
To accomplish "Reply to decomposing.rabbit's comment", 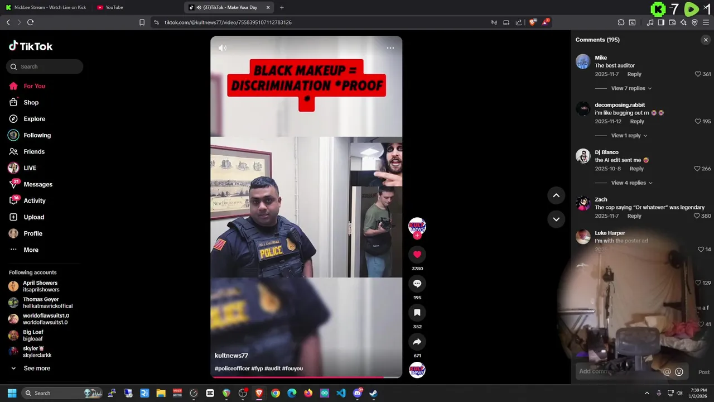I will (637, 121).
